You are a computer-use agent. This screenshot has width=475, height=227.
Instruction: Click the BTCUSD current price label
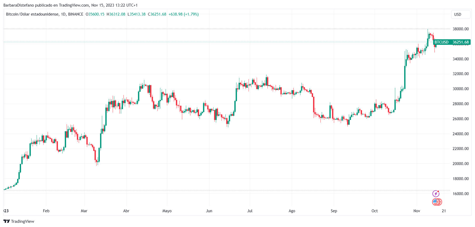(x=452, y=42)
